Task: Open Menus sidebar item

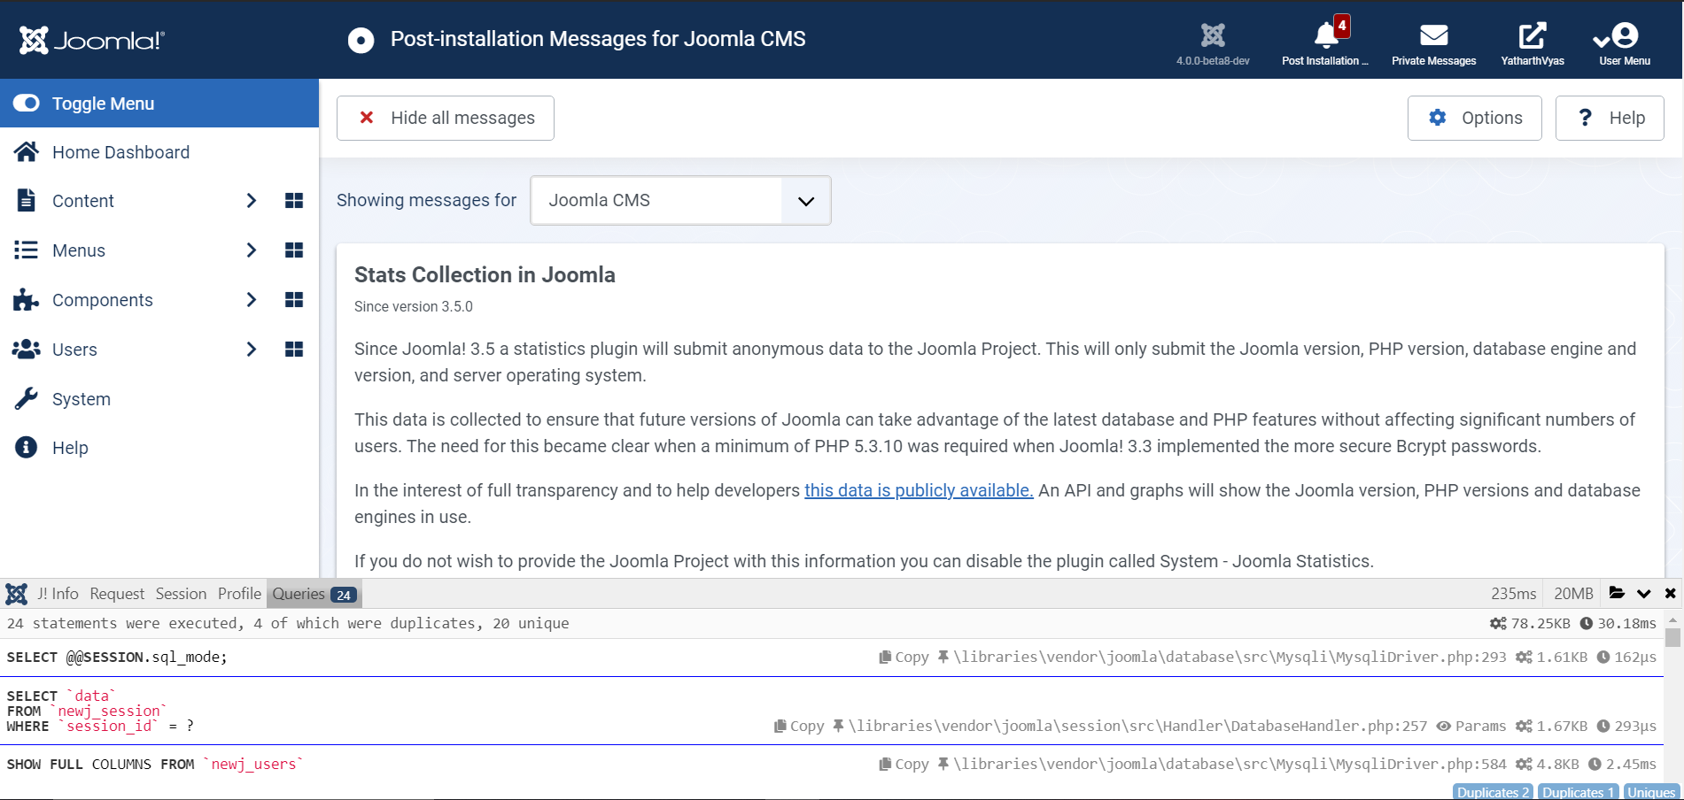Action: tap(79, 250)
